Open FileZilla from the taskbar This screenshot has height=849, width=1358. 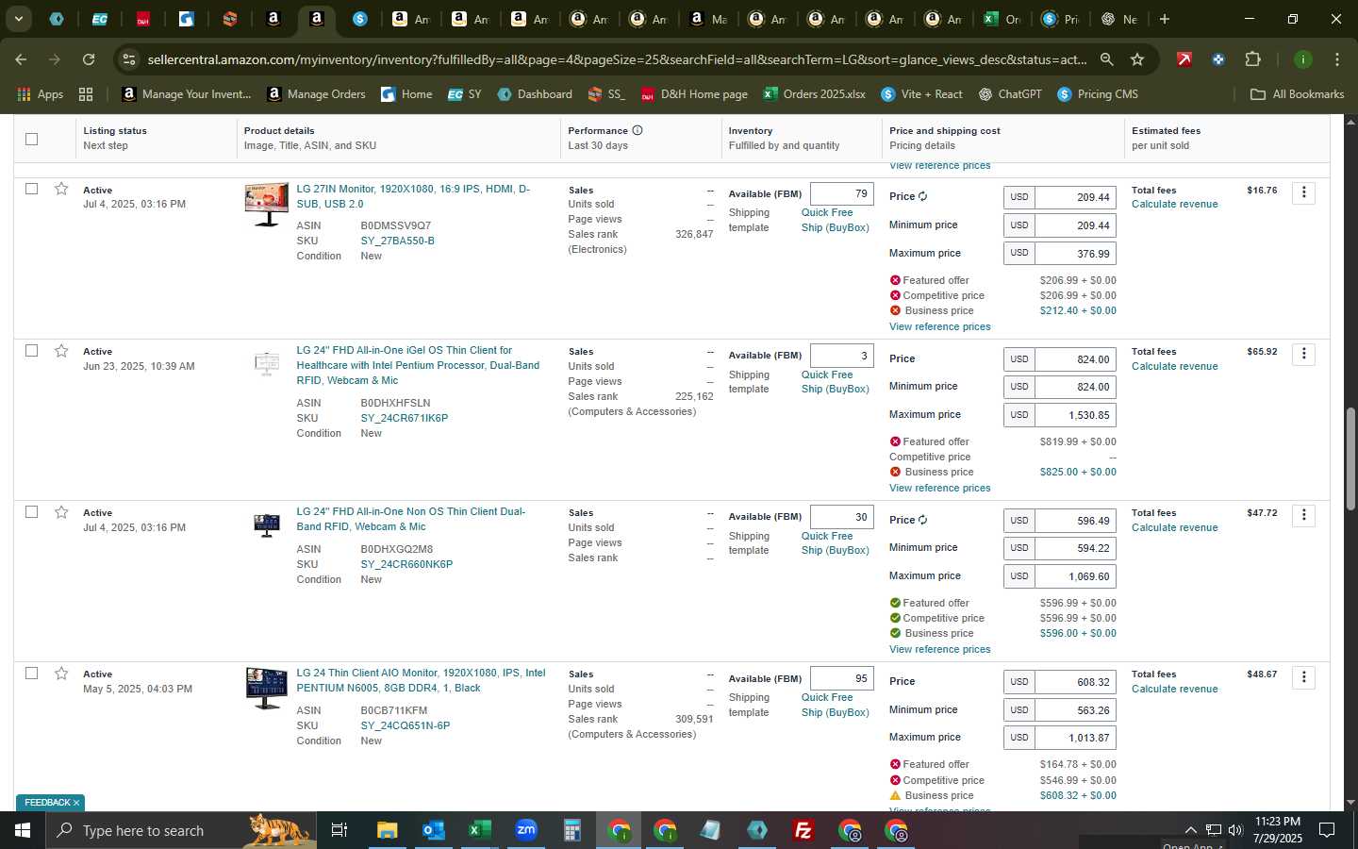pos(803,830)
